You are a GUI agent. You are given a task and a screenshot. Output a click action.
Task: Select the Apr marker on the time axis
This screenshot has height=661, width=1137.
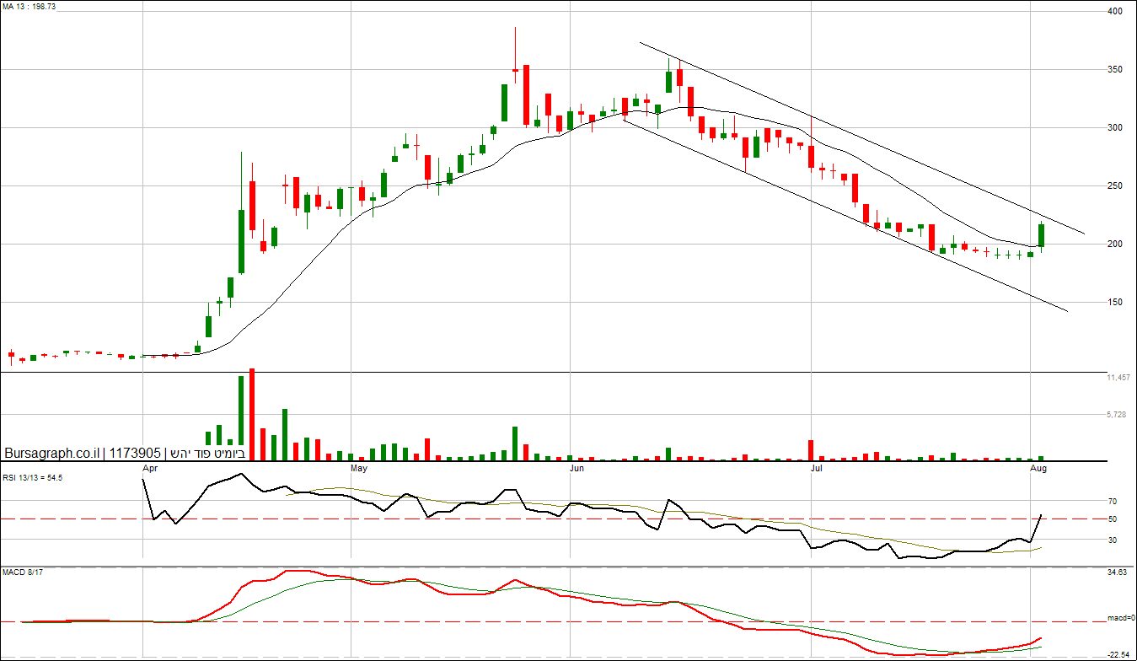[x=151, y=467]
